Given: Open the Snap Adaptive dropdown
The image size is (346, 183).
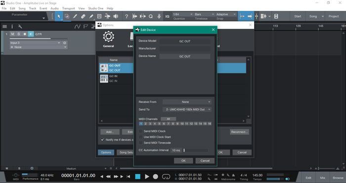Looking at the screenshot, I should tap(225, 14).
